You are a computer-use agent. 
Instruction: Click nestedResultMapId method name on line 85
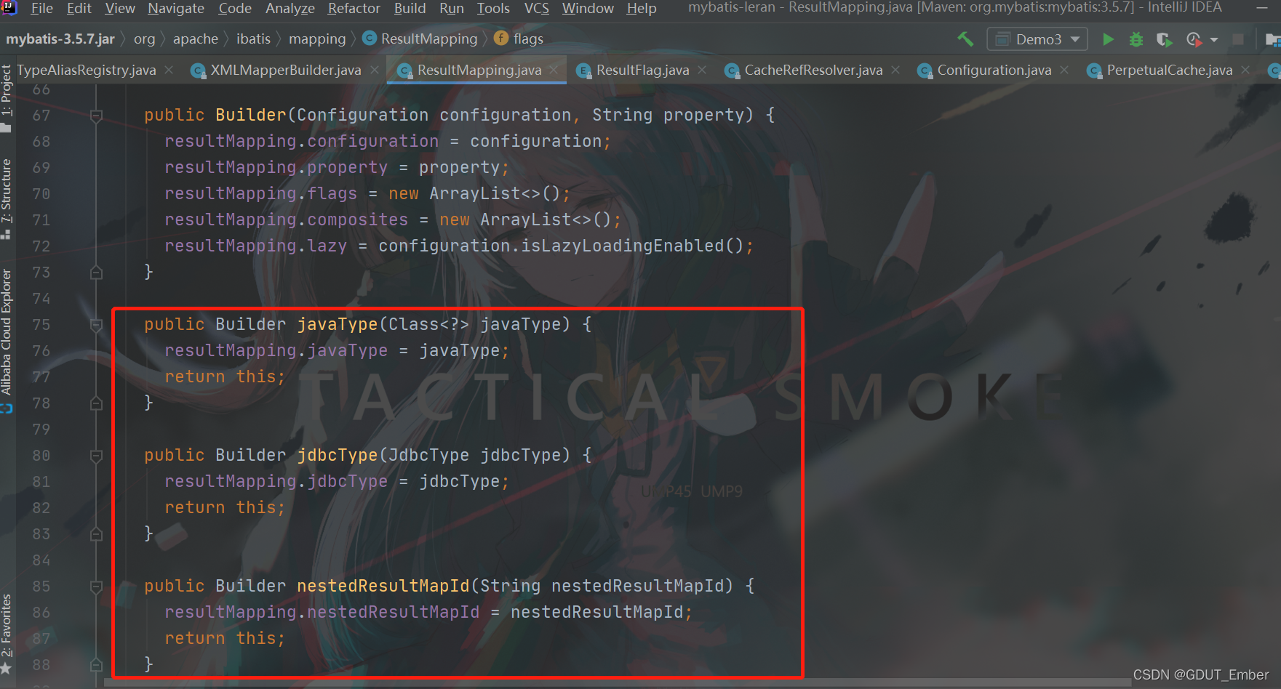tap(383, 586)
